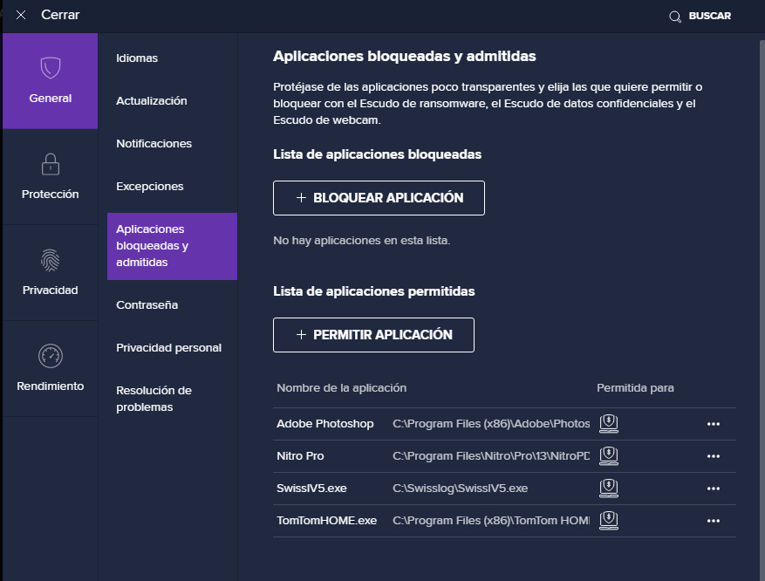The image size is (765, 581).
Task: Click Nitro Pro's permitted shield icon
Action: 609,456
